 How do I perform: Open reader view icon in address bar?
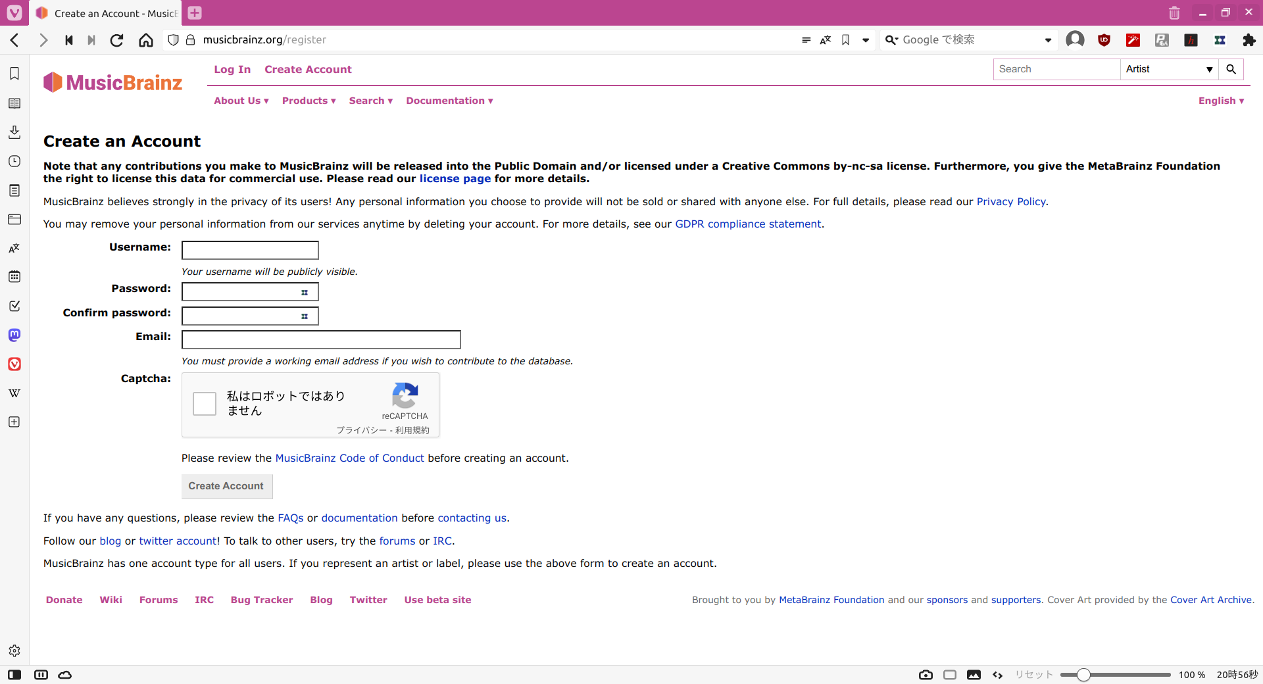coord(806,40)
